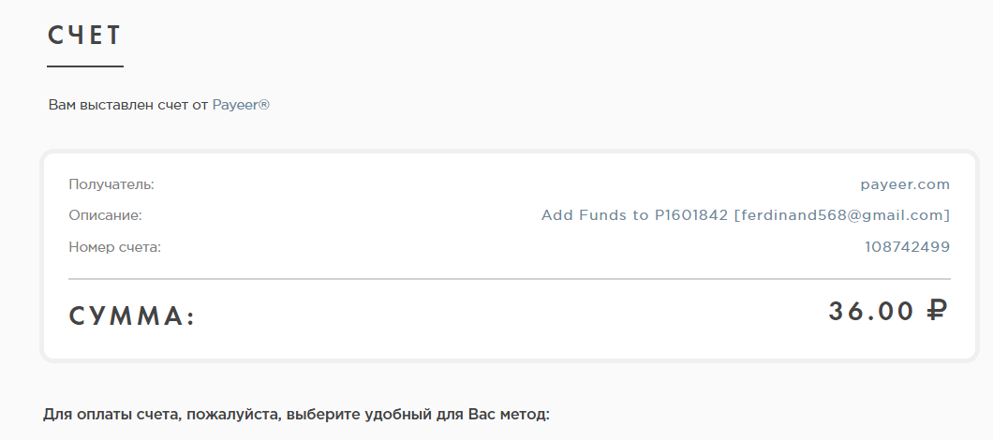Image resolution: width=993 pixels, height=440 pixels.
Task: Click the underline beneath СЧЕТ heading
Action: click(x=85, y=66)
